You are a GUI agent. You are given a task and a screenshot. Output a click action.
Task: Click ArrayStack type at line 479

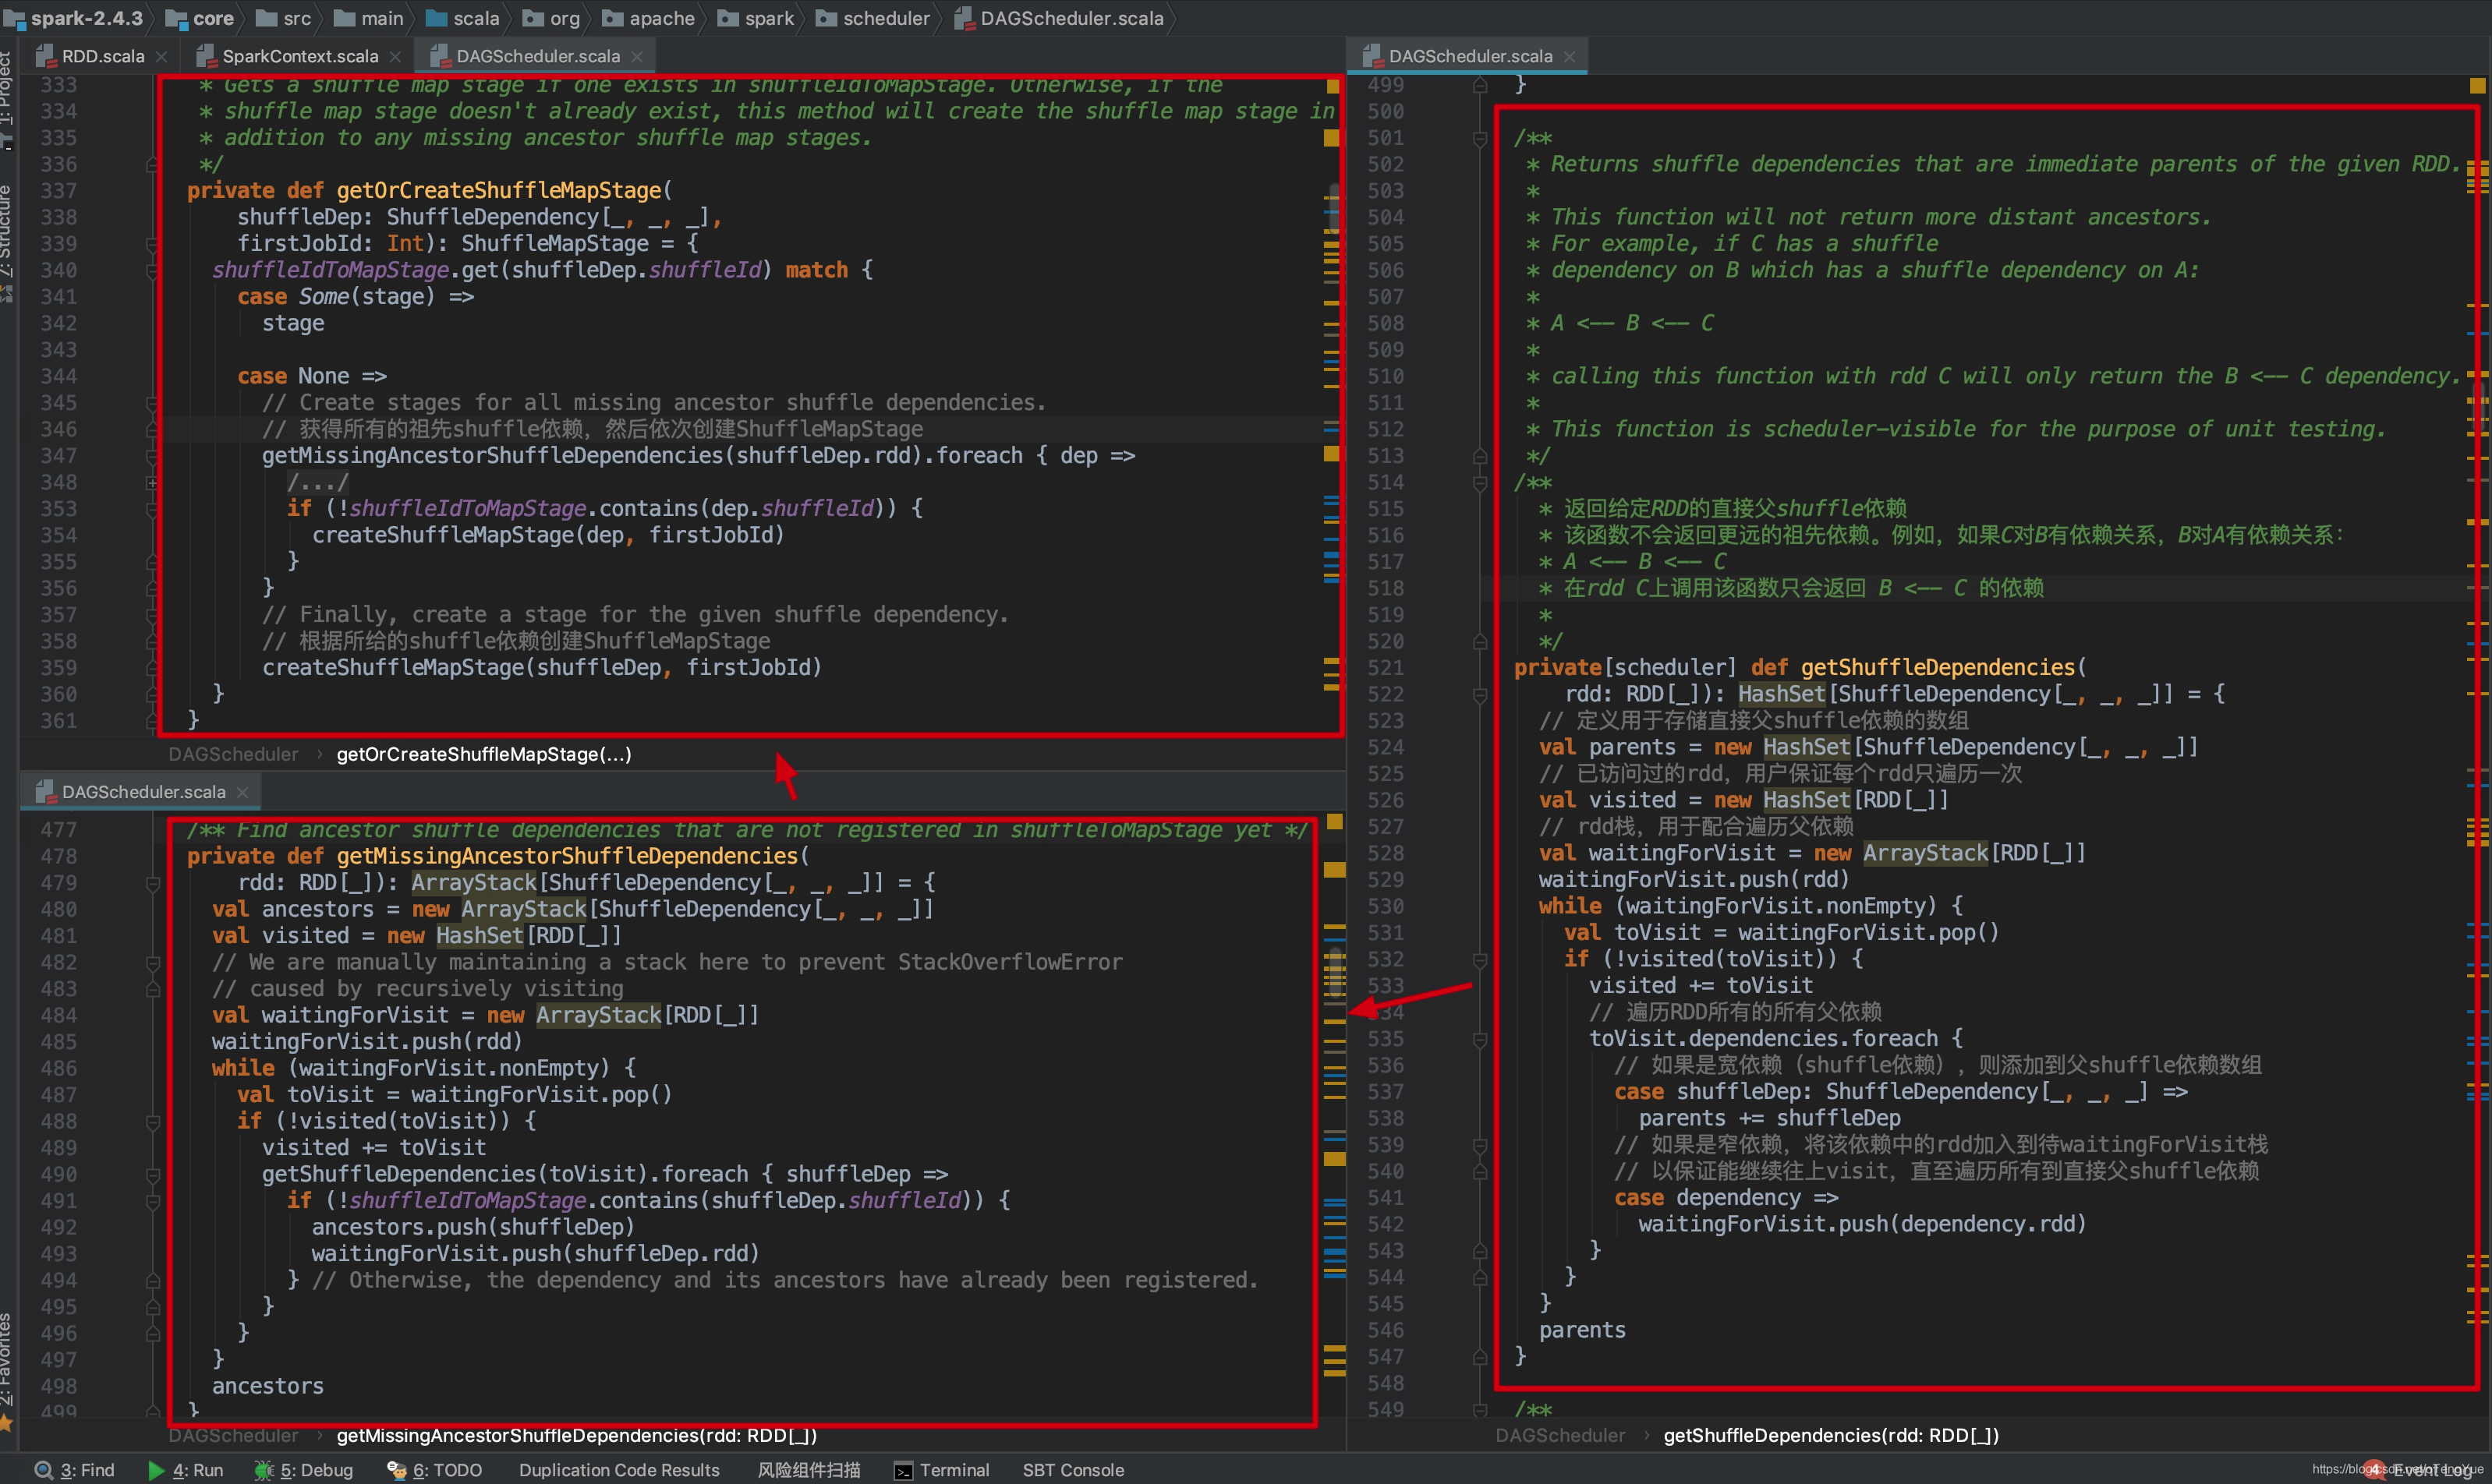tap(473, 882)
